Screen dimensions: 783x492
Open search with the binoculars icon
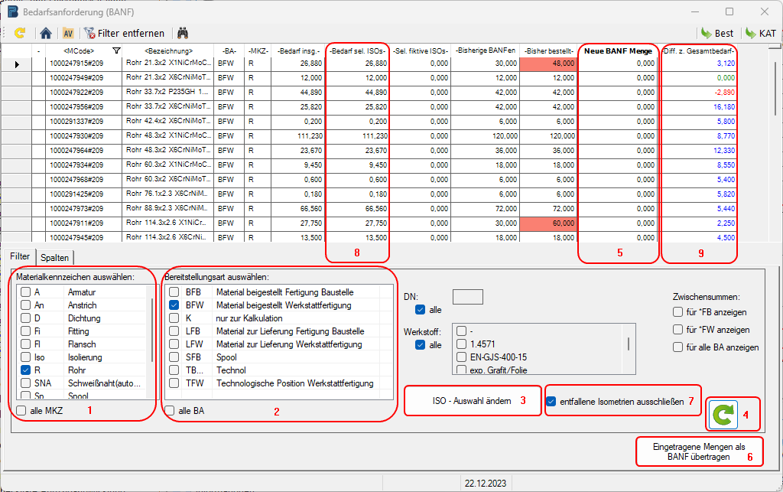pyautogui.click(x=183, y=34)
